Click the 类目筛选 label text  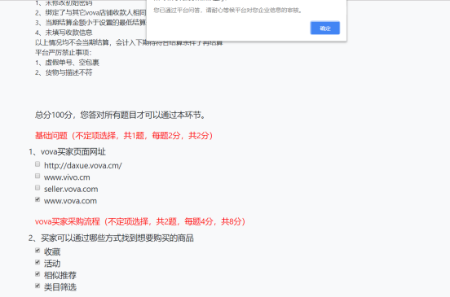pos(60,287)
